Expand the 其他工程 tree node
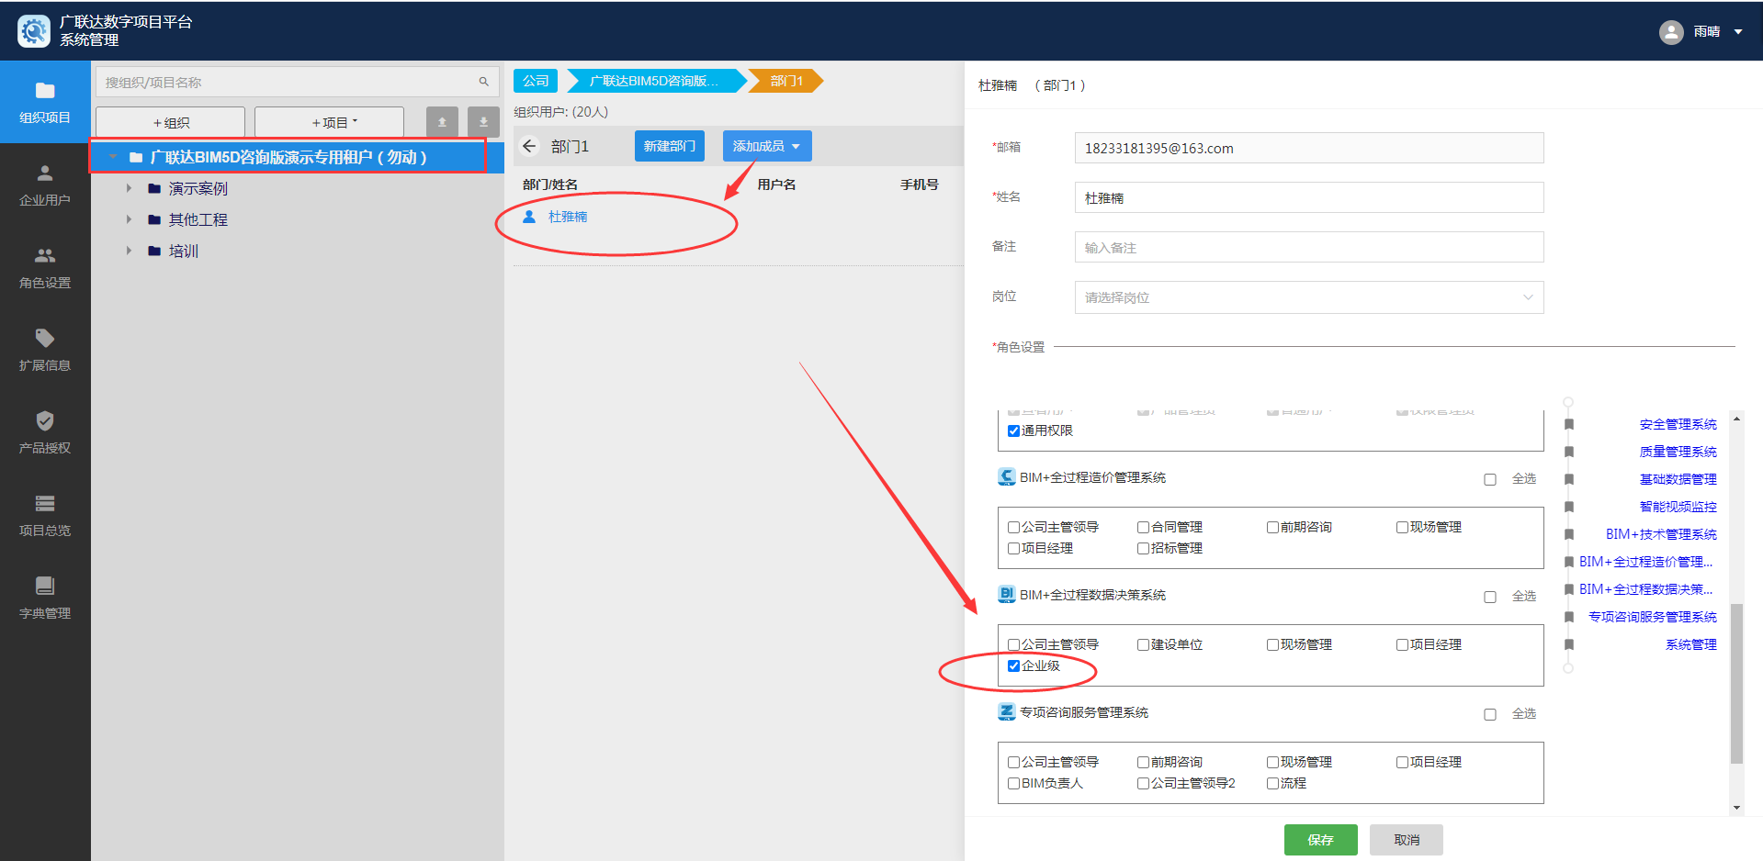The image size is (1763, 861). point(129,219)
